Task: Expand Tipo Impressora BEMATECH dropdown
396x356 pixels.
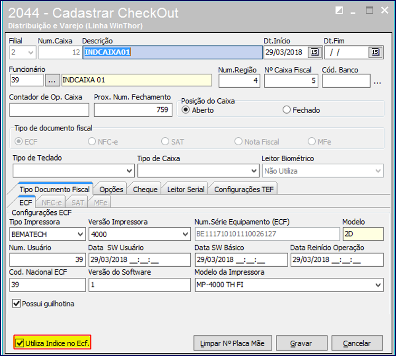Action: [x=80, y=235]
